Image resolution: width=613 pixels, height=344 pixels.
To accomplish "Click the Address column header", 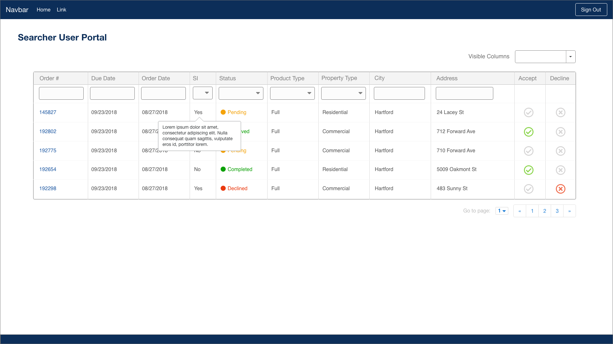I will 447,78.
